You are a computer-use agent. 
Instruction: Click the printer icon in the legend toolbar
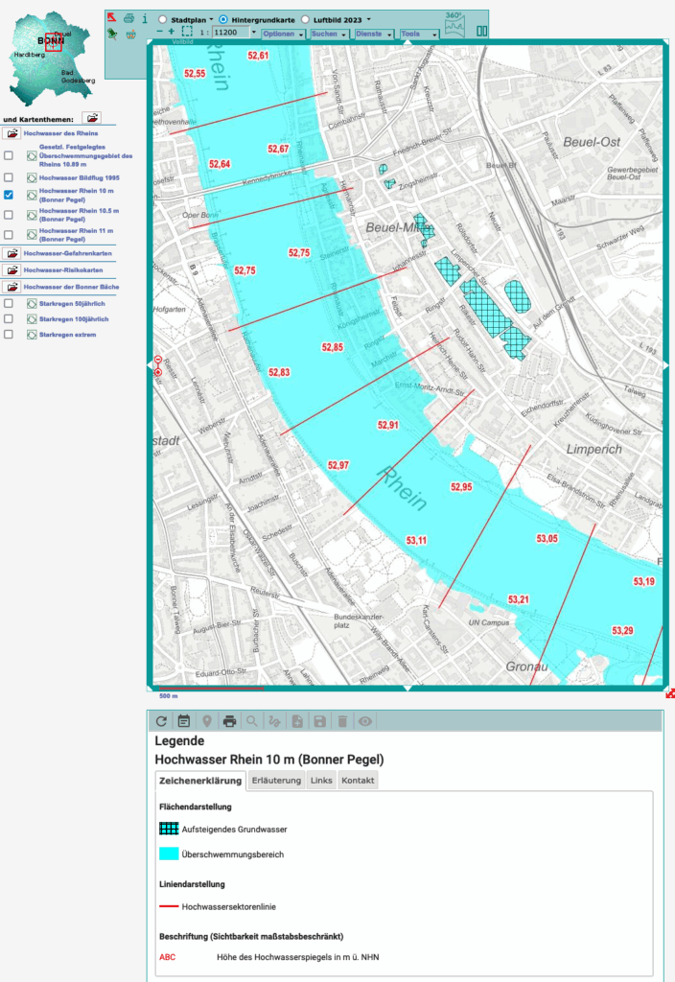pyautogui.click(x=229, y=721)
